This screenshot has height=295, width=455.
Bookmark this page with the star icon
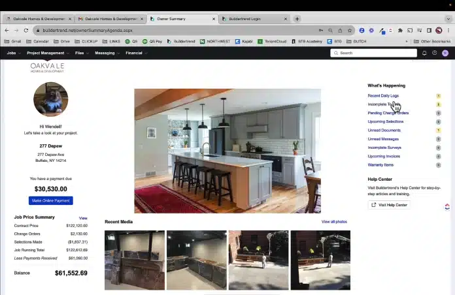350,30
